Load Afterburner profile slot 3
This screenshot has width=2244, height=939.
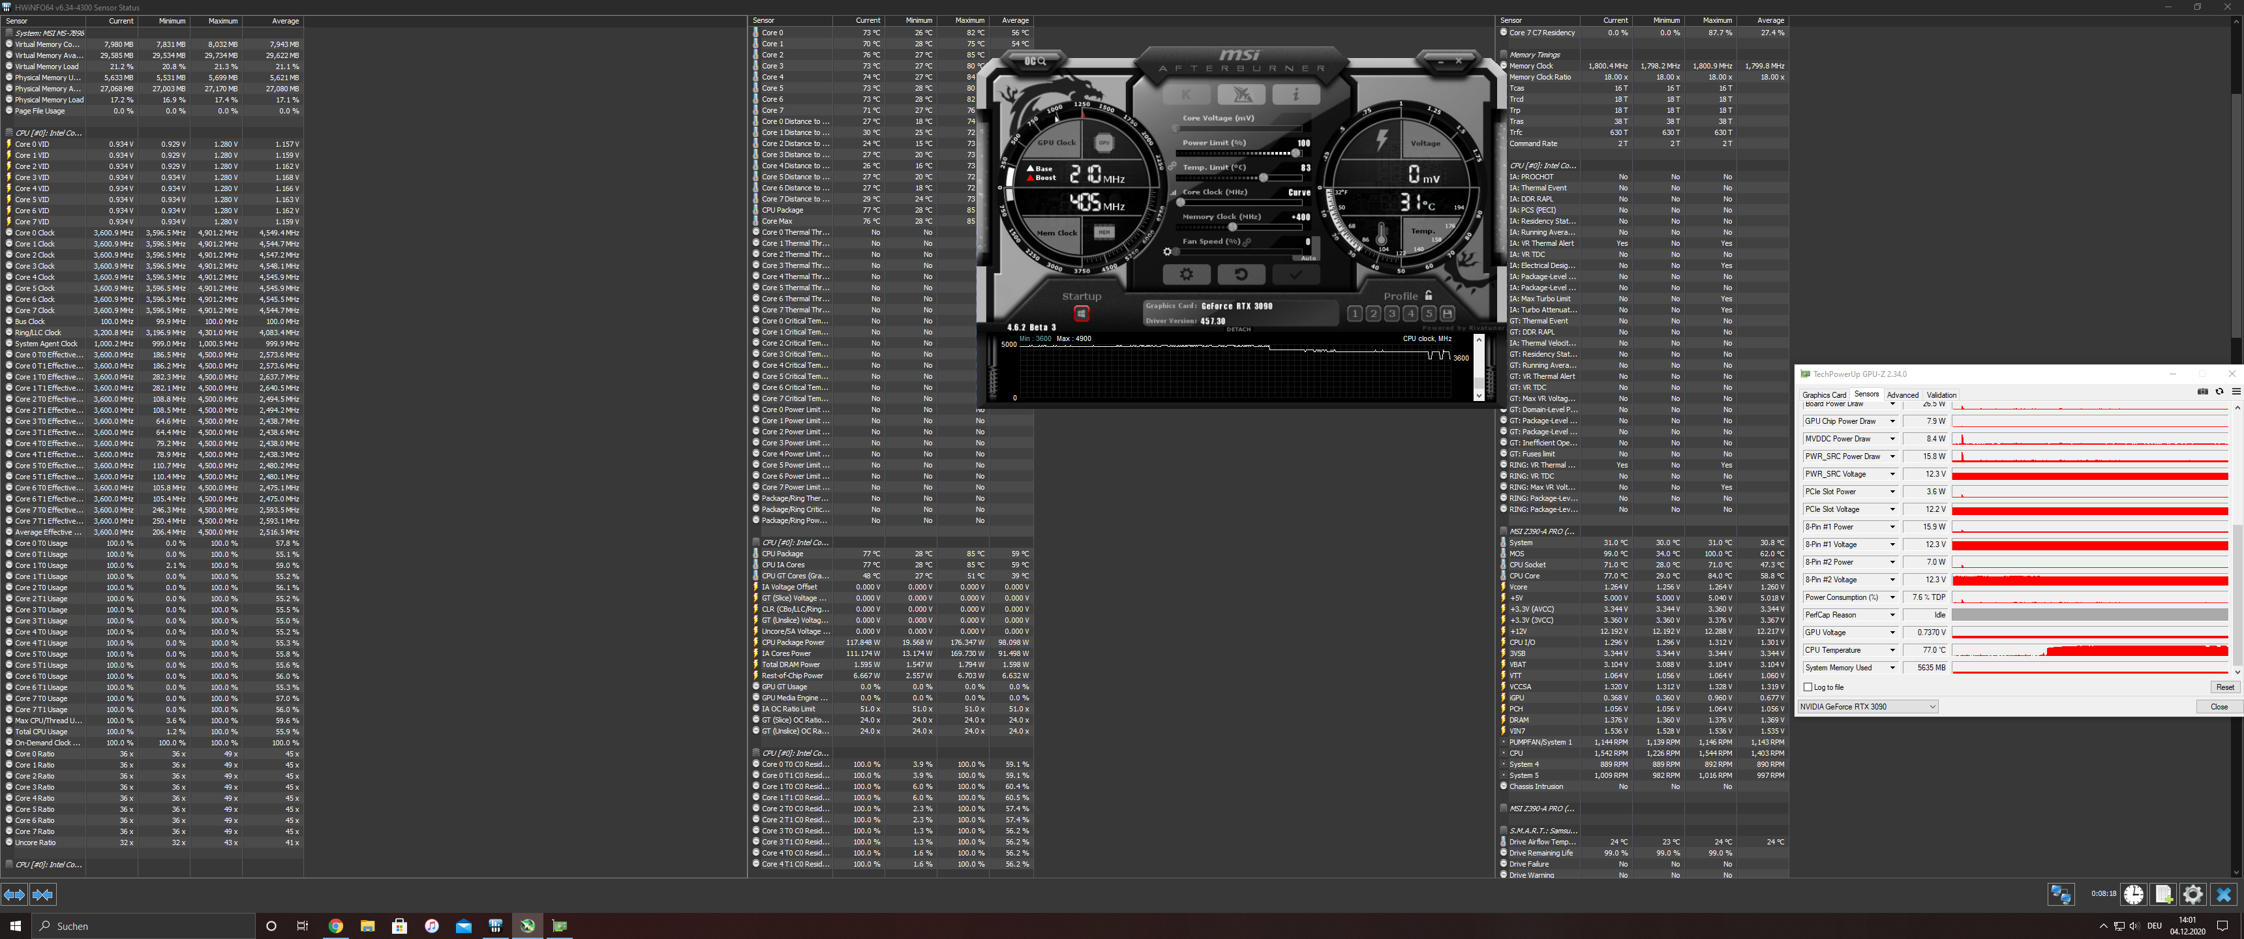(1393, 314)
